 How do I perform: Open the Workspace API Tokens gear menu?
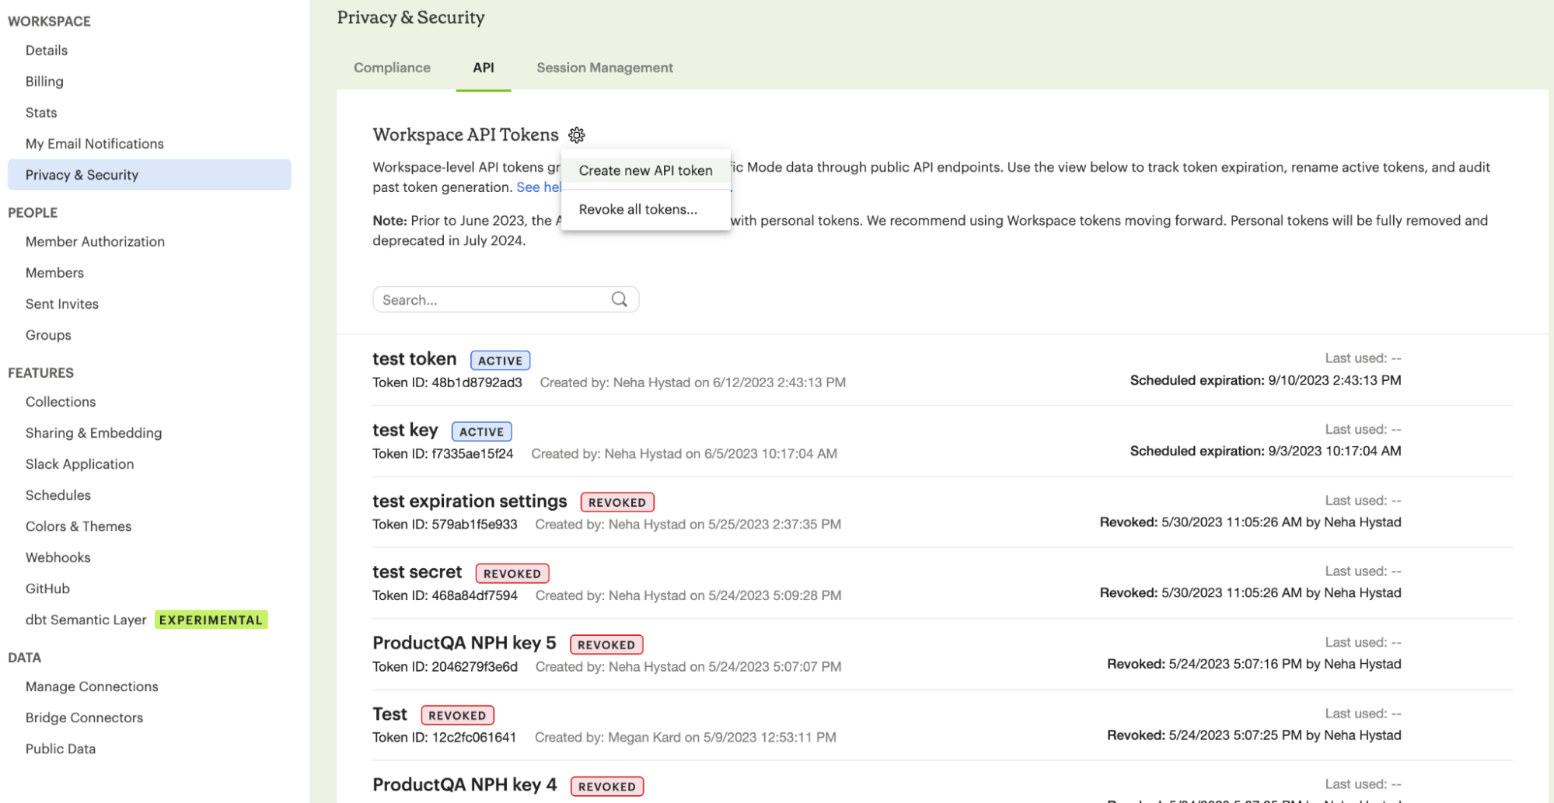click(576, 135)
